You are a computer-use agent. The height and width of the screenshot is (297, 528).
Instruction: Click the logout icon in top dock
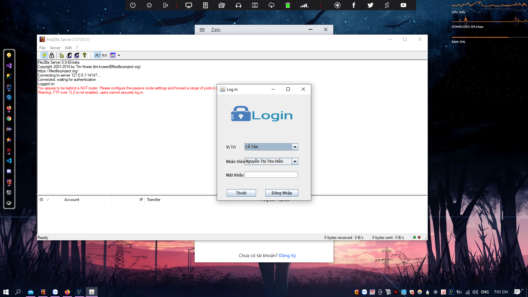coord(166,5)
